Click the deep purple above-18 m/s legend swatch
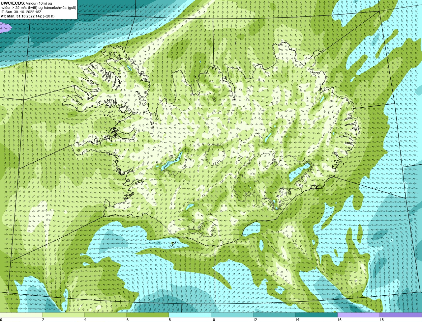Viewport: 422px width, 322px height. click(x=401, y=315)
